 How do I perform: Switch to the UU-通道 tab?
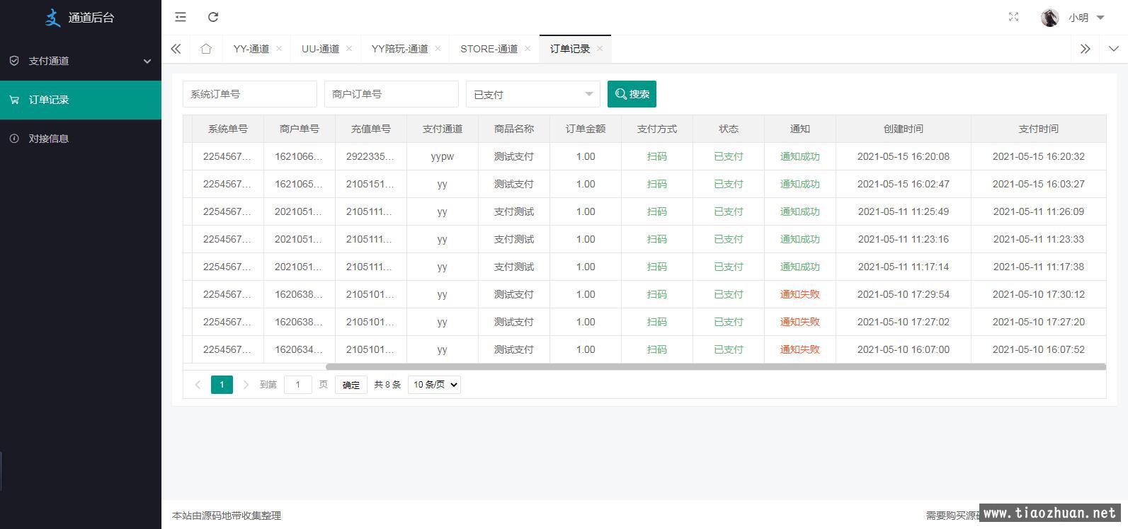click(320, 49)
